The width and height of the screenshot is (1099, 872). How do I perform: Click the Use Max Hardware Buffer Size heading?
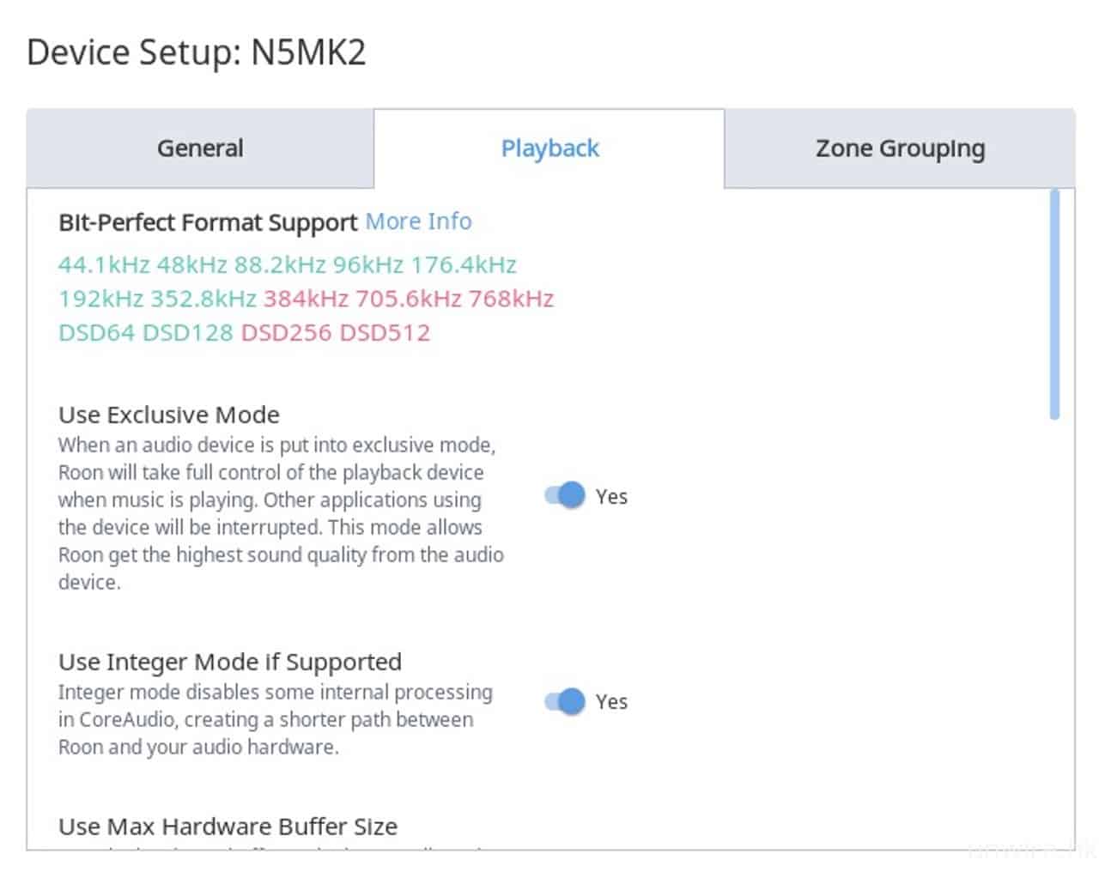click(x=228, y=827)
